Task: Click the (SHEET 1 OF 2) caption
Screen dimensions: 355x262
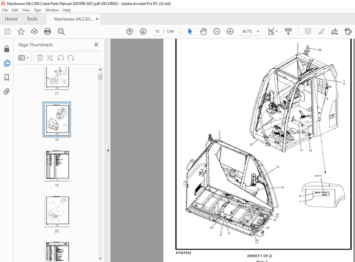Action: 259,256
